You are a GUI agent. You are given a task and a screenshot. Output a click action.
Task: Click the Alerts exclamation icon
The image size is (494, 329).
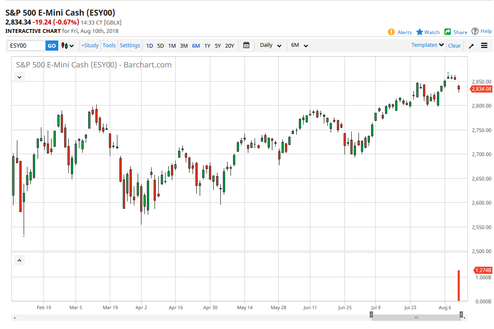391,32
